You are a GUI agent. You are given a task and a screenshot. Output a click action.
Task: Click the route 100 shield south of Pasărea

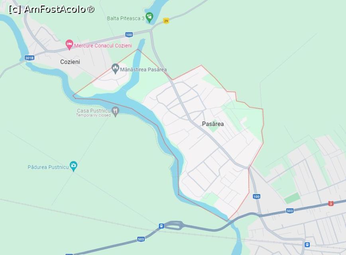pyautogui.click(x=256, y=196)
